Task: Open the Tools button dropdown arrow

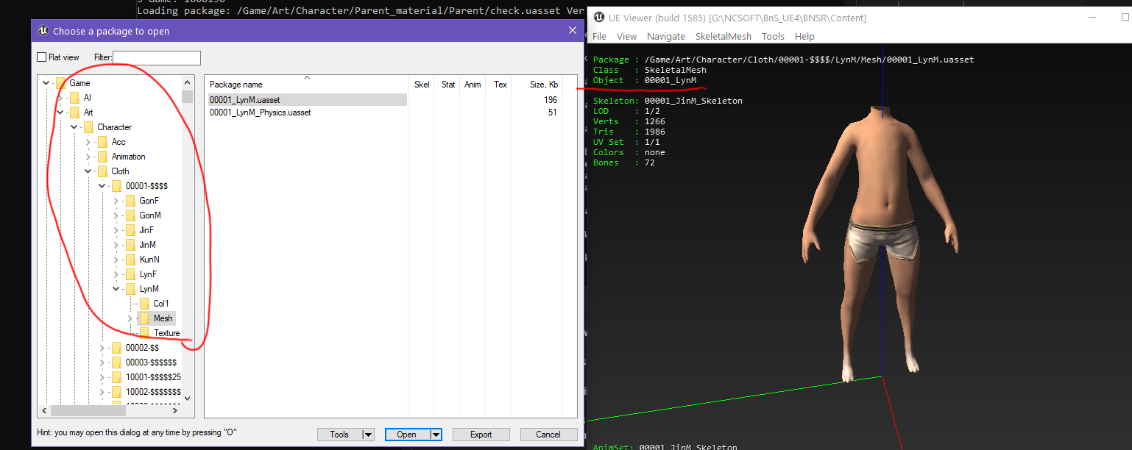Action: coord(368,435)
